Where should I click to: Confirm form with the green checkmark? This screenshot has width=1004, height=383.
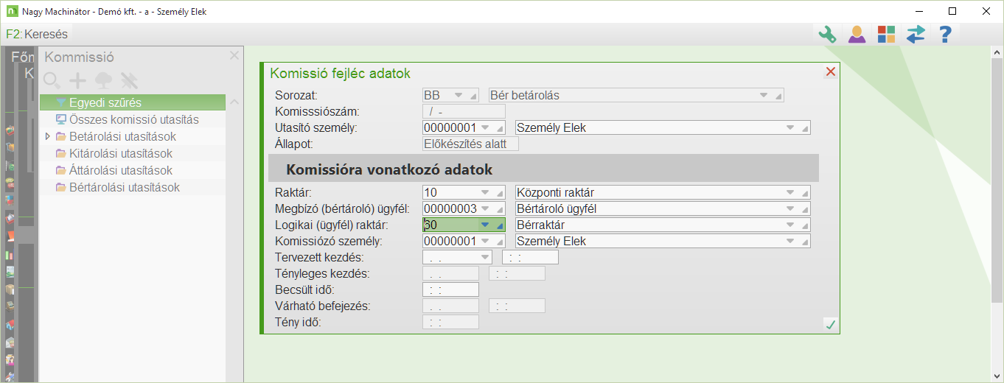click(x=831, y=324)
